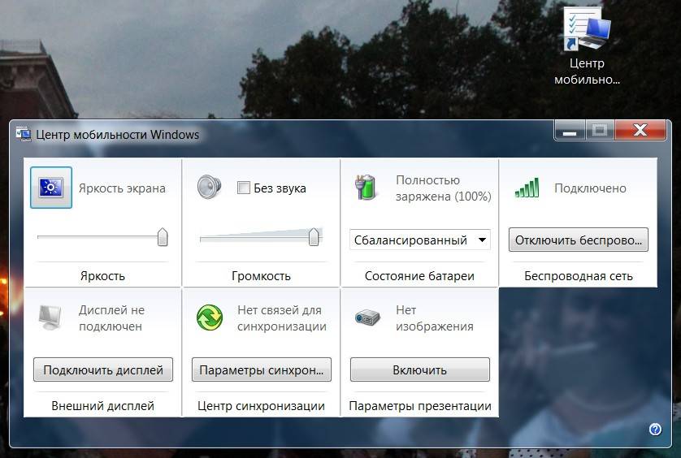Click the speaker volume icon
This screenshot has width=681, height=458.
pos(210,187)
